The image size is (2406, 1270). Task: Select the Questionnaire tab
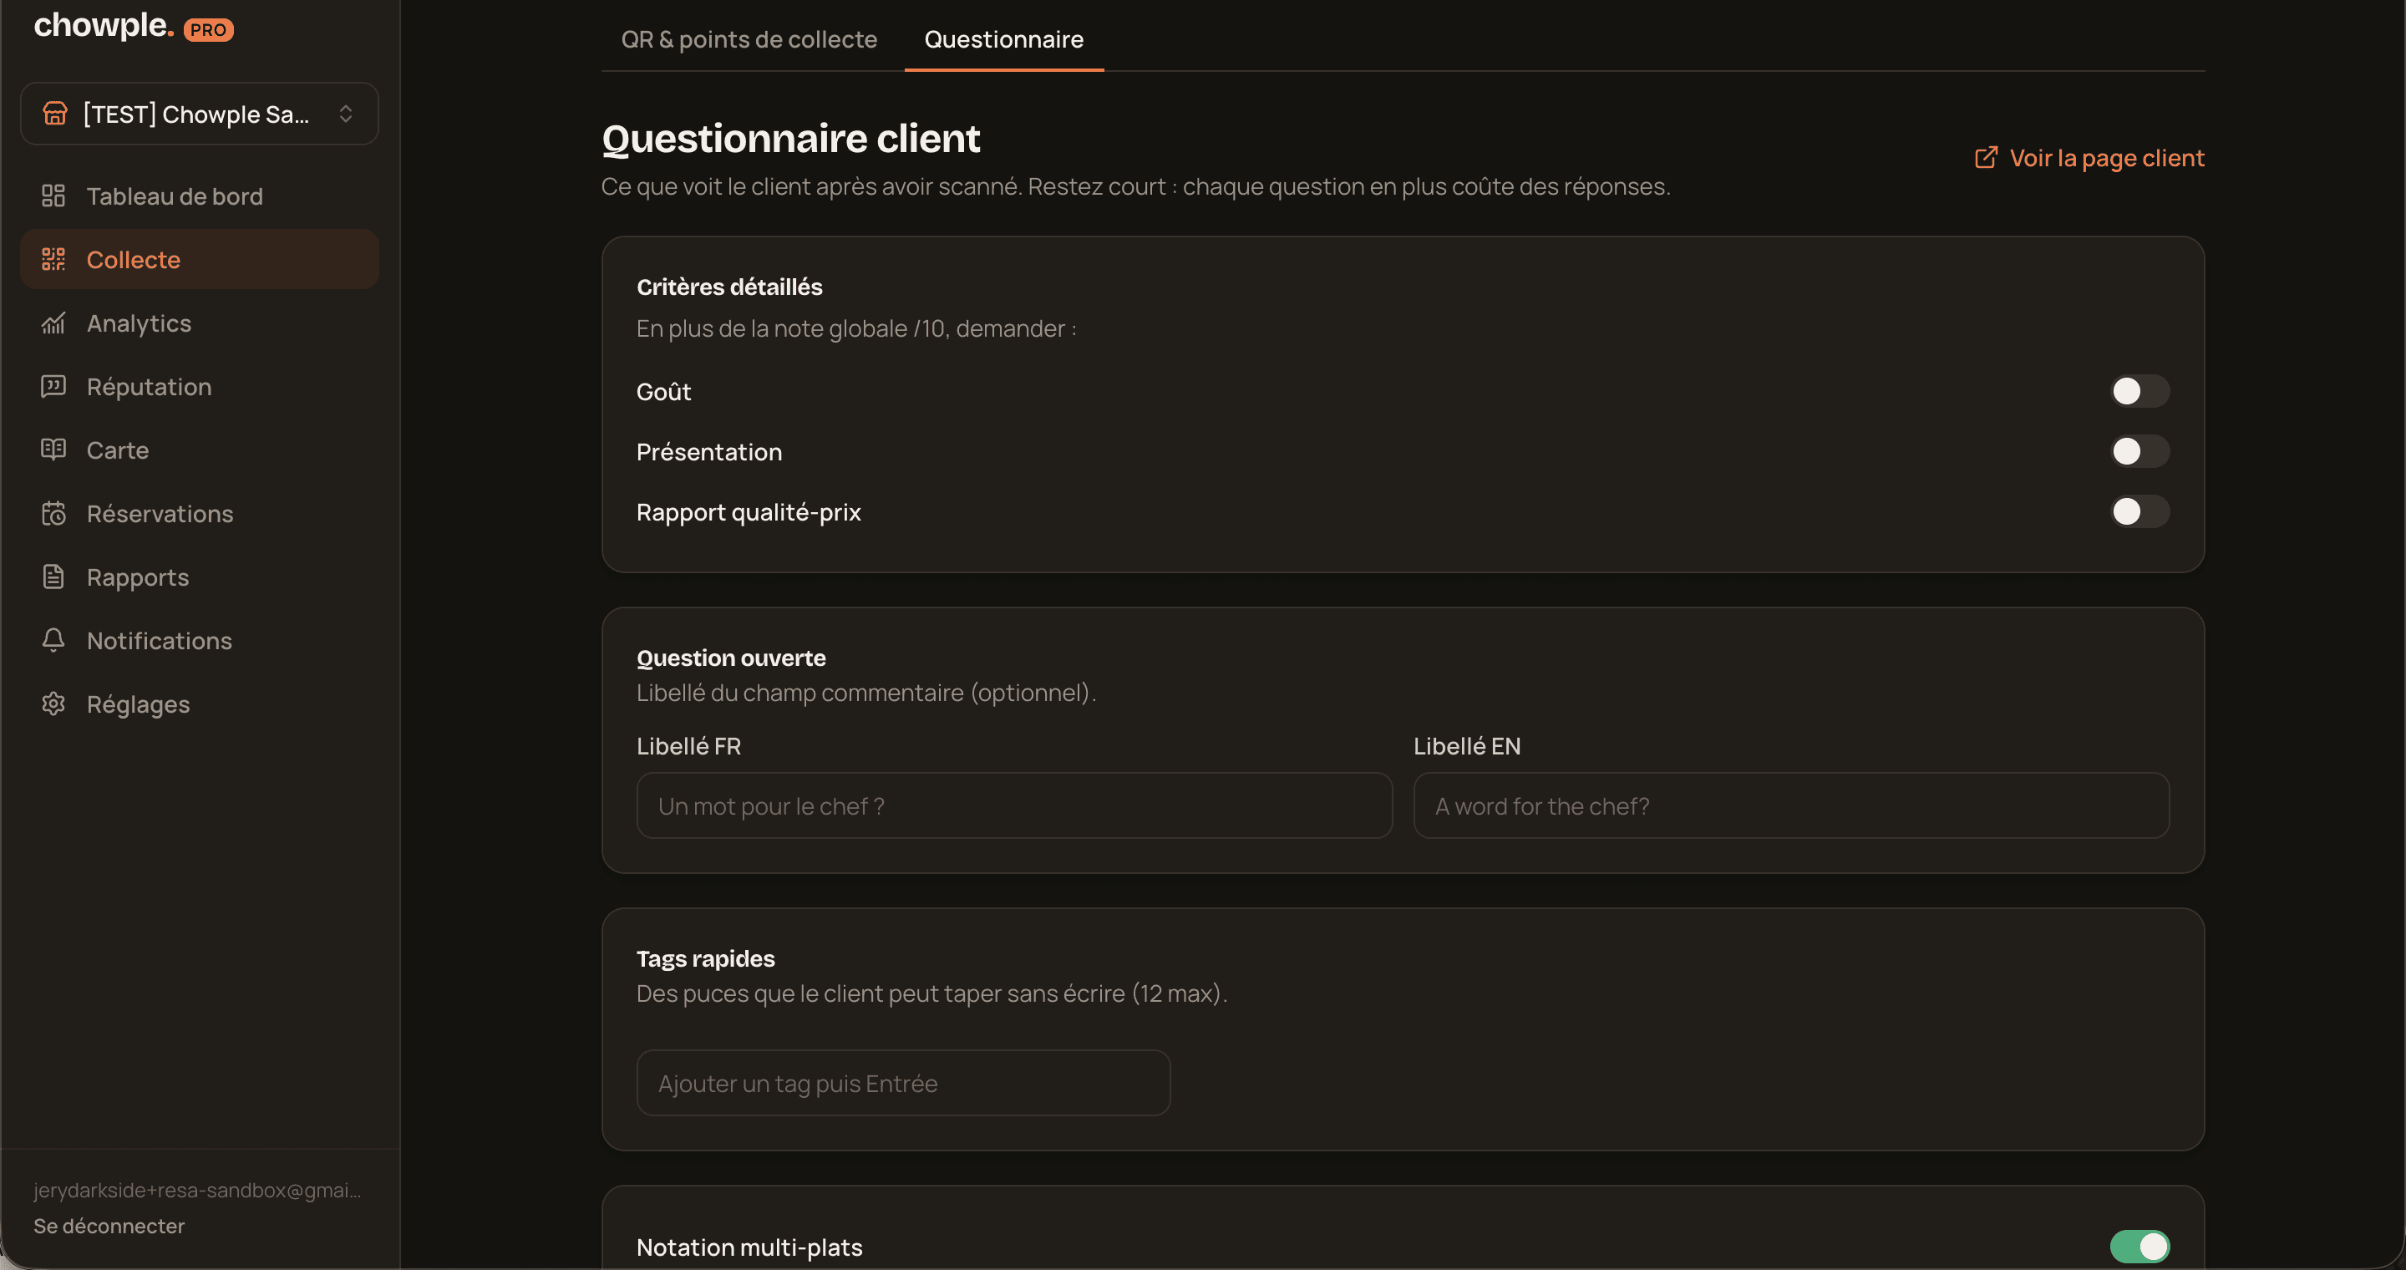[1004, 39]
